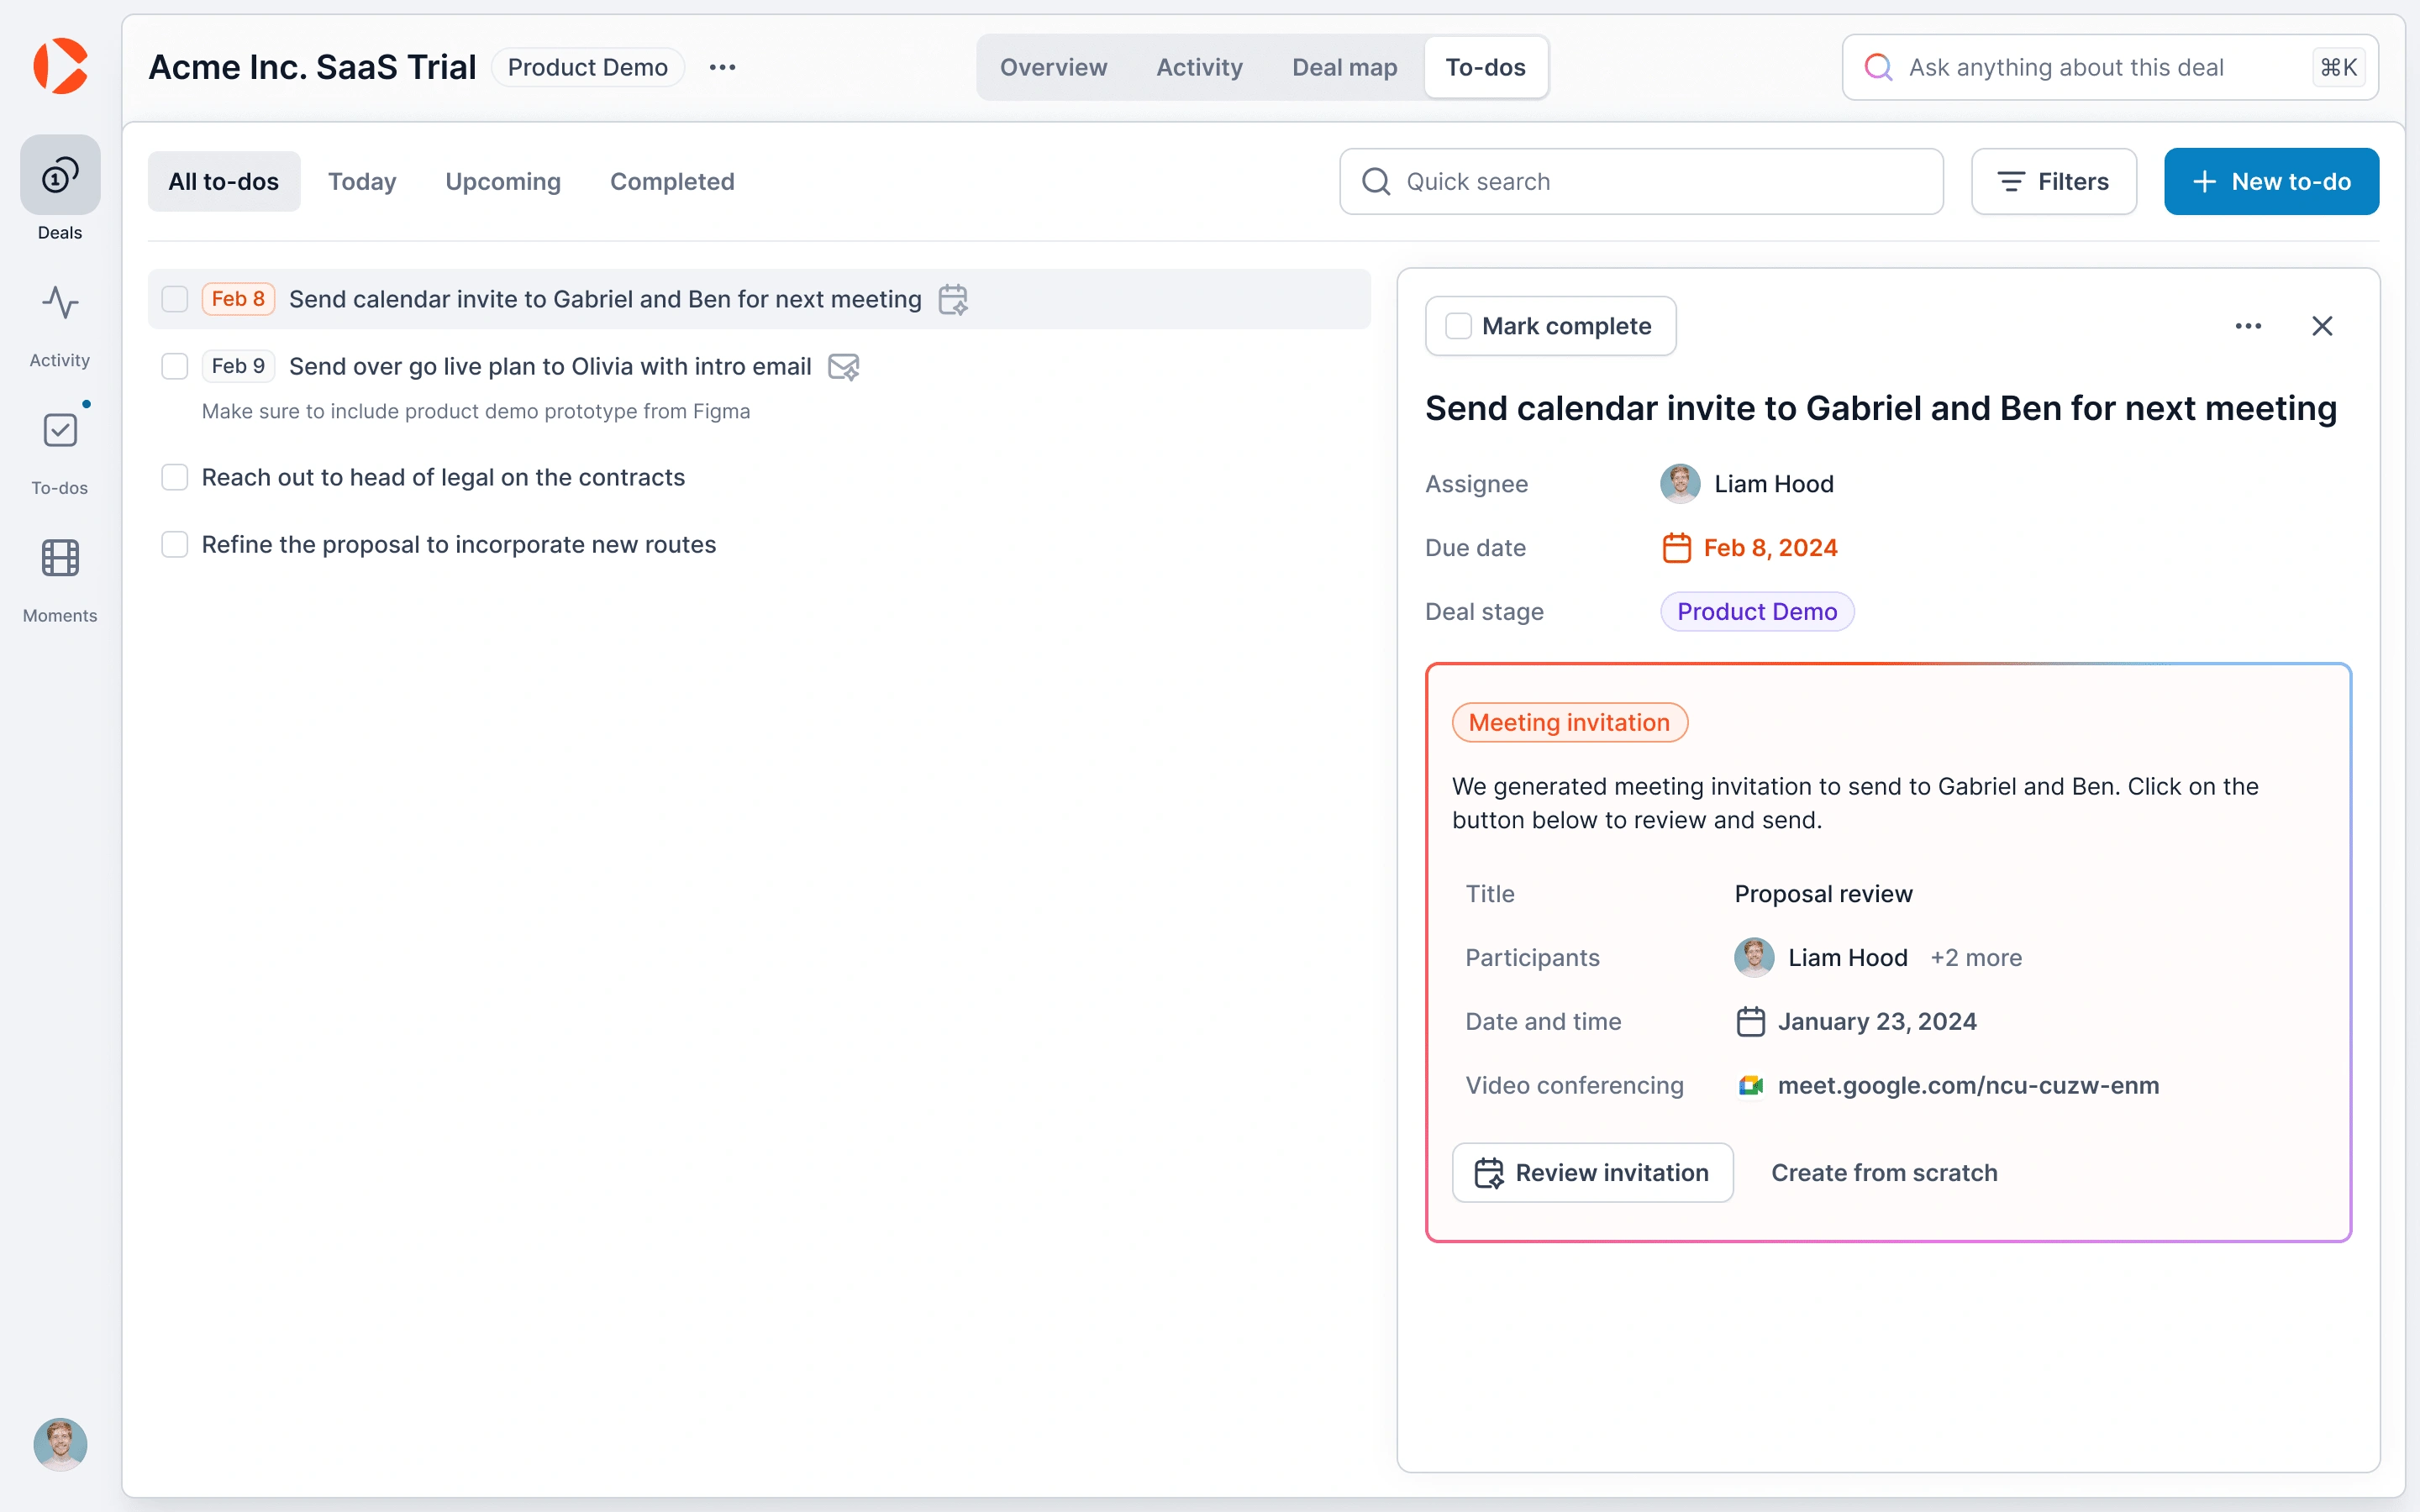2420x1512 pixels.
Task: Switch to the Deal map tab
Action: point(1344,67)
